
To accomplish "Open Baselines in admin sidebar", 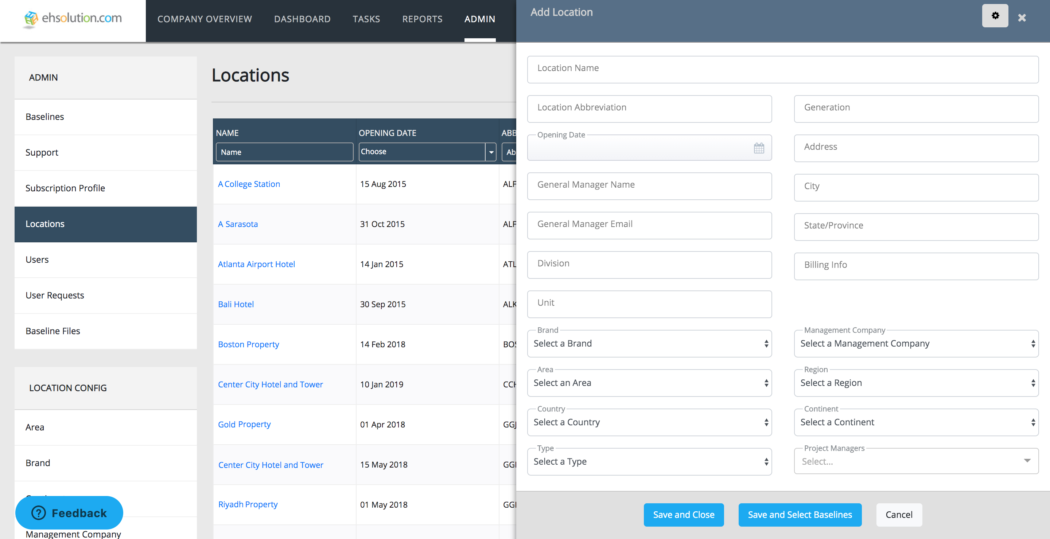I will [x=106, y=117].
